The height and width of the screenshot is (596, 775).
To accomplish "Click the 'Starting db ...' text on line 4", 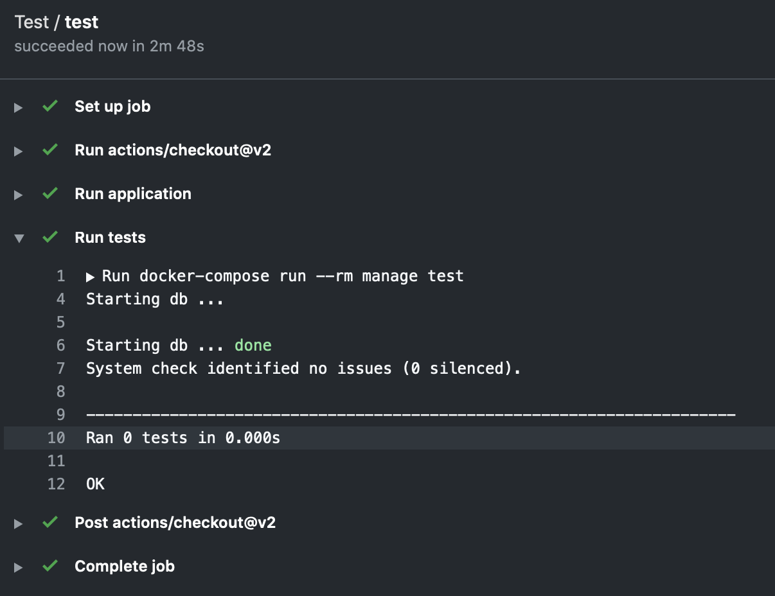I will (155, 299).
